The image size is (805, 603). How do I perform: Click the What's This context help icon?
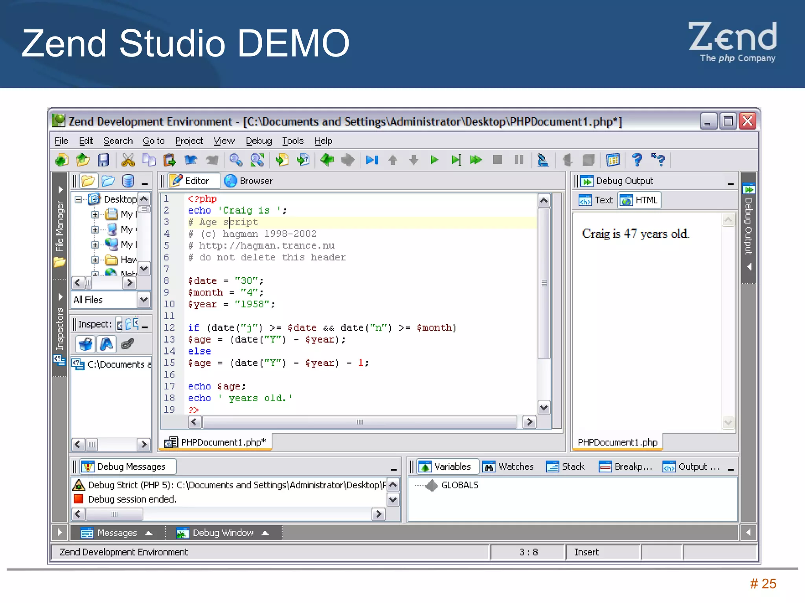tap(658, 160)
